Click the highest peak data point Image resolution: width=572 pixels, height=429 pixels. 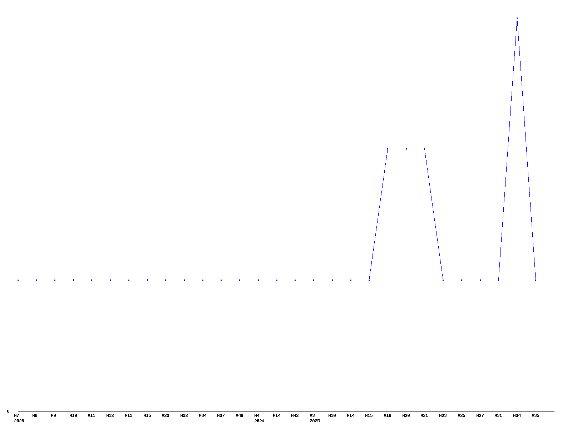point(517,18)
